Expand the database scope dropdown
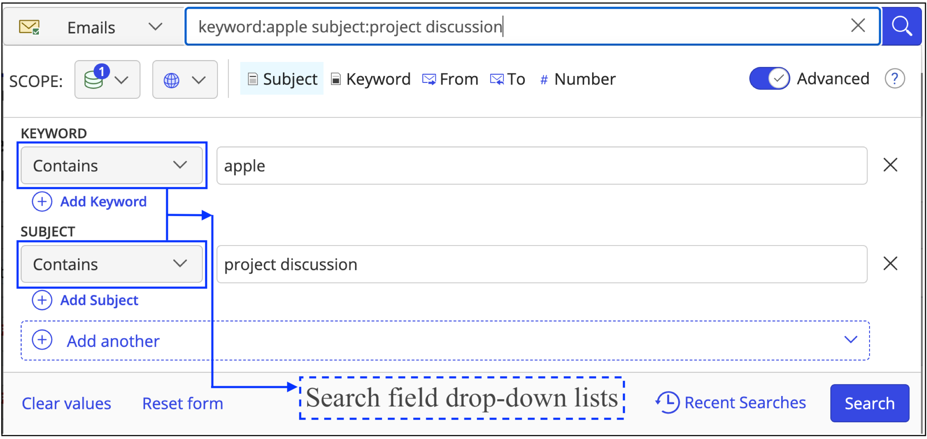Image resolution: width=927 pixels, height=439 pixels. pyautogui.click(x=107, y=80)
